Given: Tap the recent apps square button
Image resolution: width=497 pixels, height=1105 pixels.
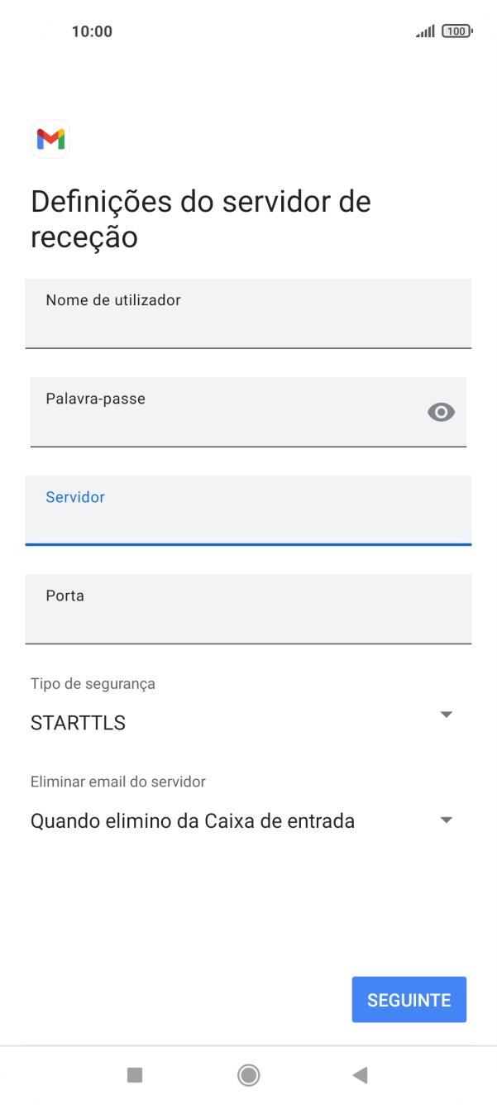Looking at the screenshot, I should tap(135, 1074).
